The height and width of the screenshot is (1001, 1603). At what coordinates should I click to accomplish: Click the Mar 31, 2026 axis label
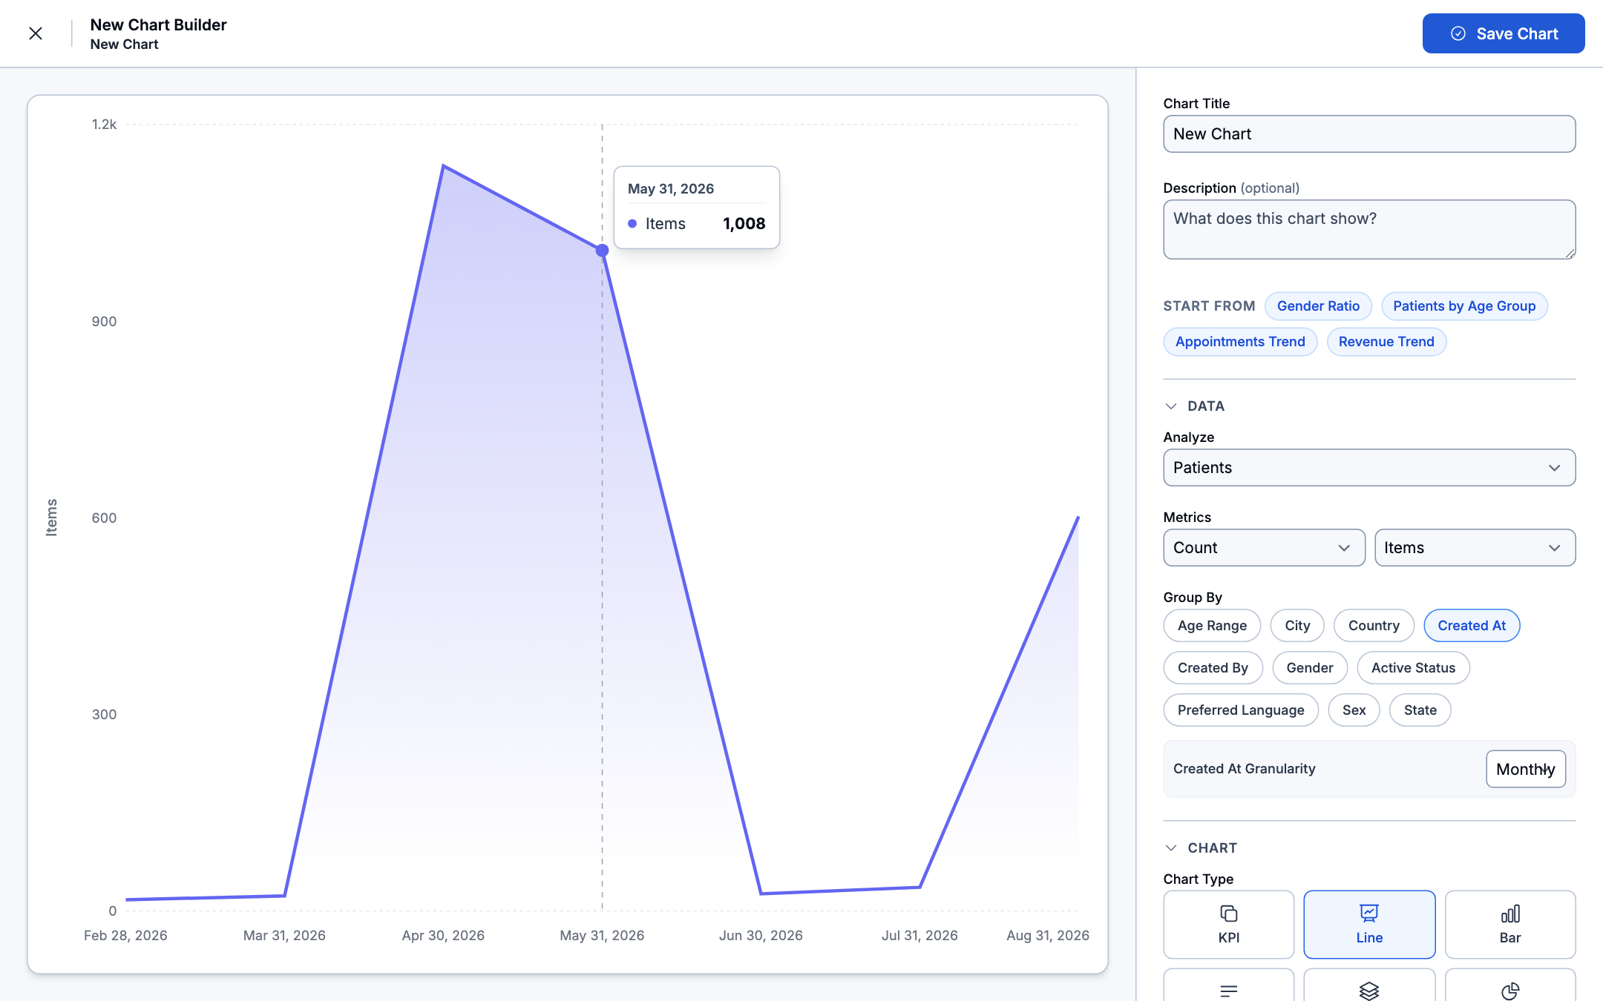coord(284,936)
